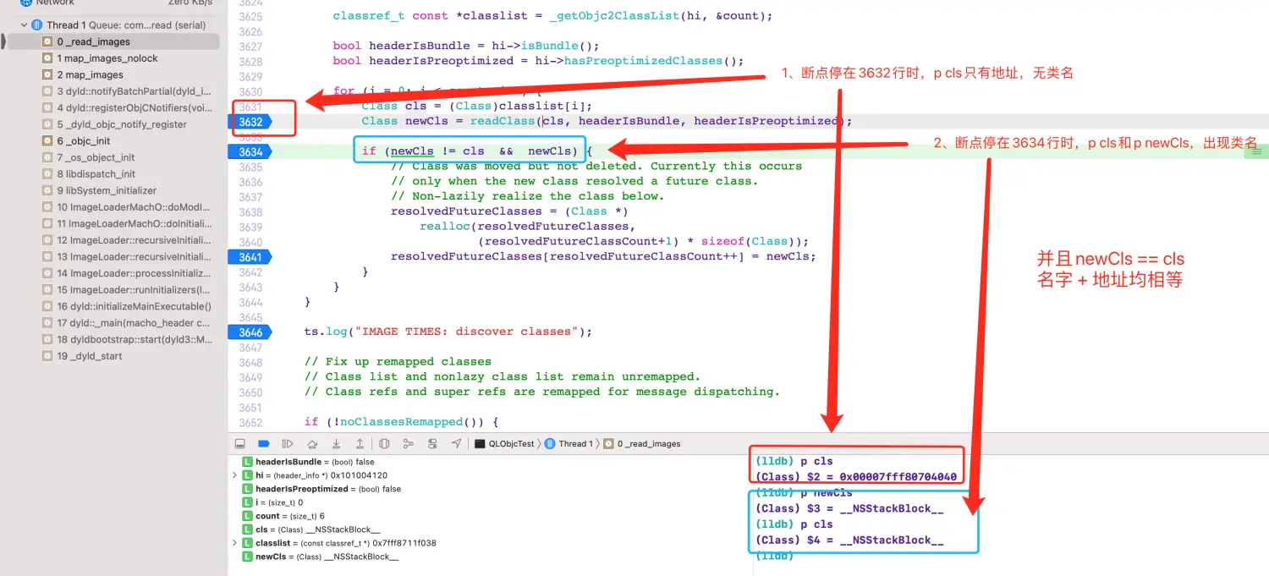The height and width of the screenshot is (576, 1269).
Task: Click the Step Into debug icon
Action: point(336,443)
